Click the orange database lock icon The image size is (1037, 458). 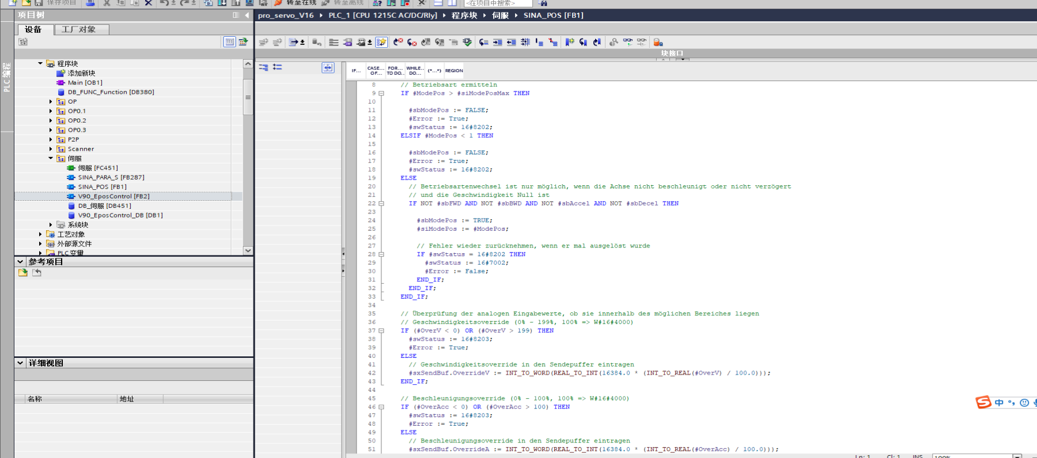coord(658,42)
